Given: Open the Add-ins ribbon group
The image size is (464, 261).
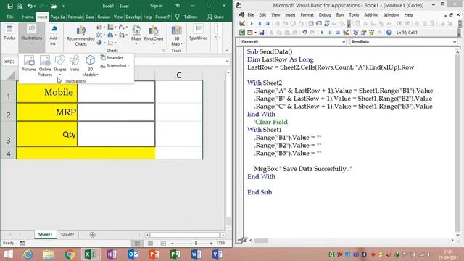Looking at the screenshot, I should coord(54,36).
